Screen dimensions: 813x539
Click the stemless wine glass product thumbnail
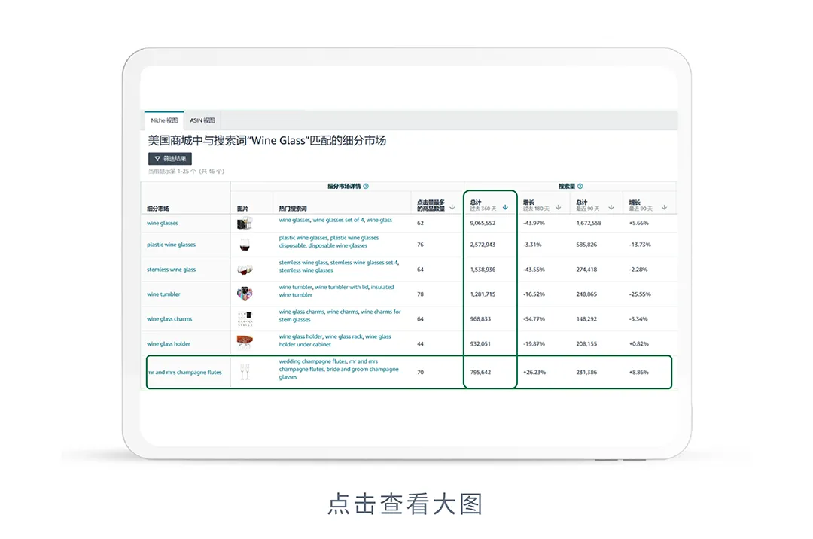[245, 269]
